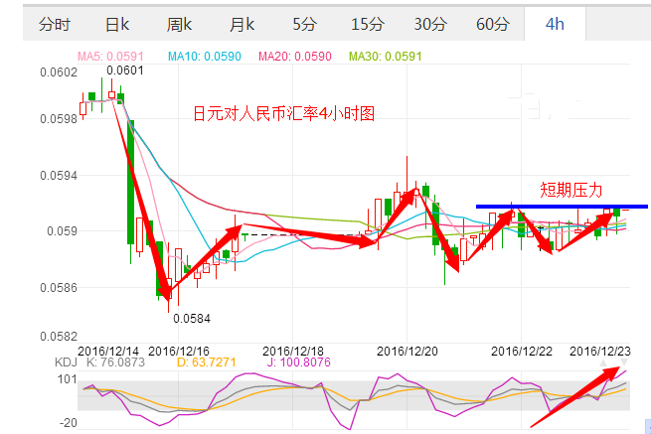Click the MA20: 0.0590 label

(295, 56)
